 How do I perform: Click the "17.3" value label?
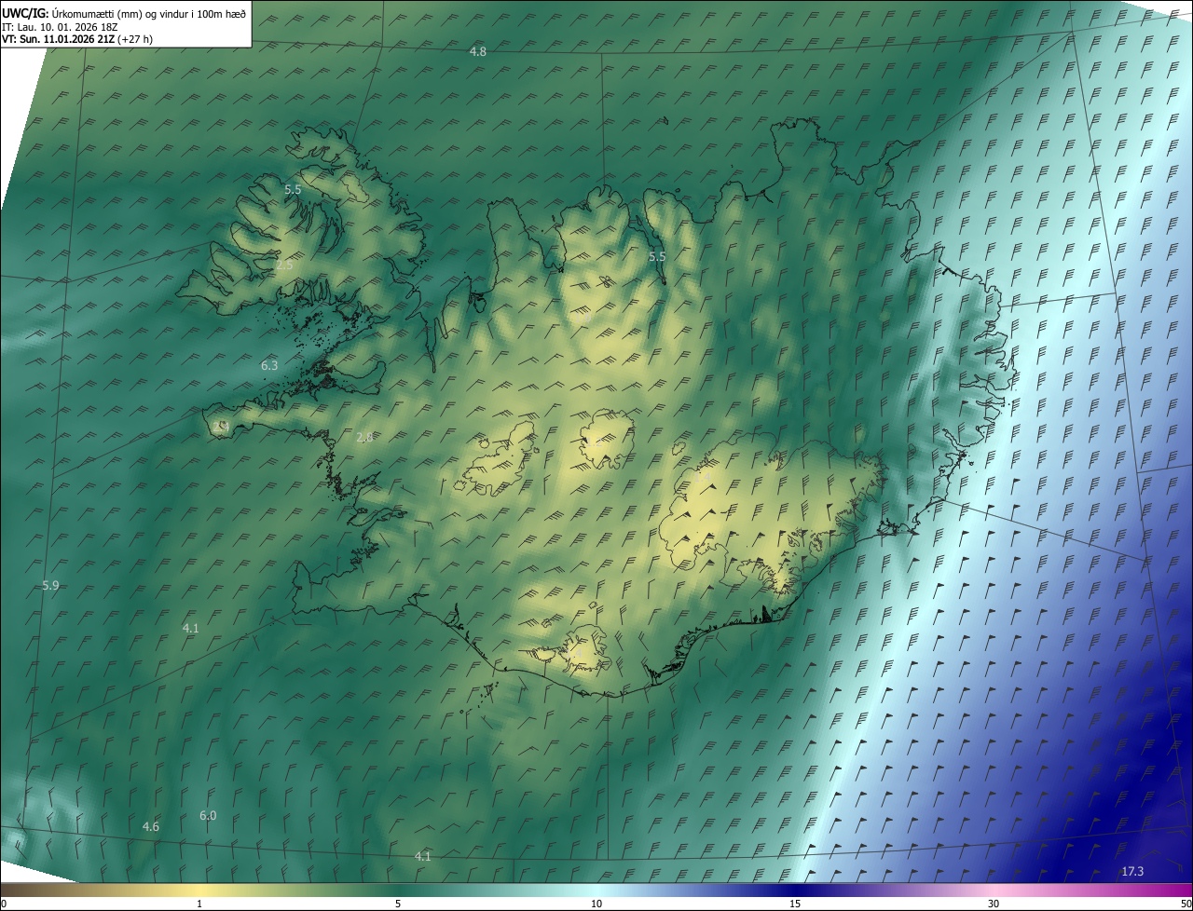[x=1132, y=872]
